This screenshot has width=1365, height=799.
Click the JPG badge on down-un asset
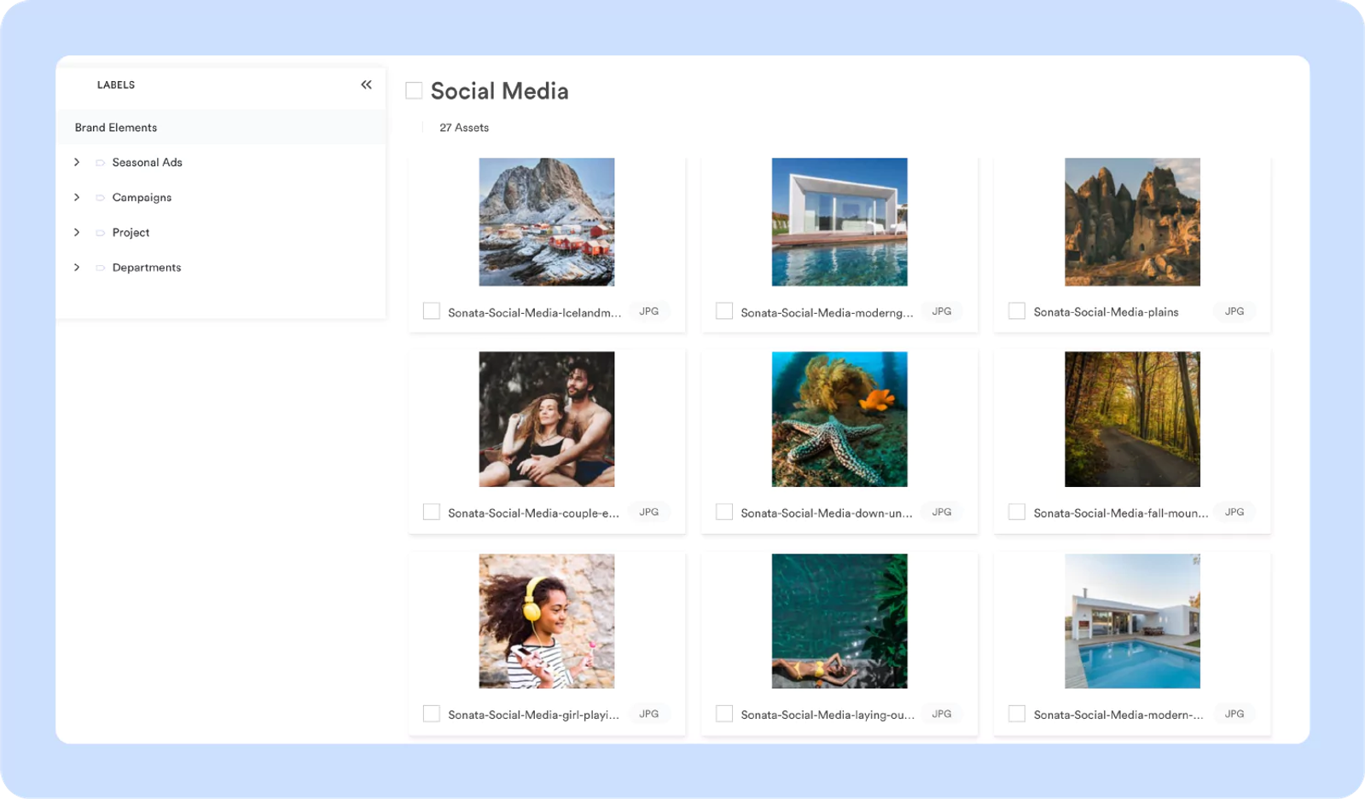[942, 512]
